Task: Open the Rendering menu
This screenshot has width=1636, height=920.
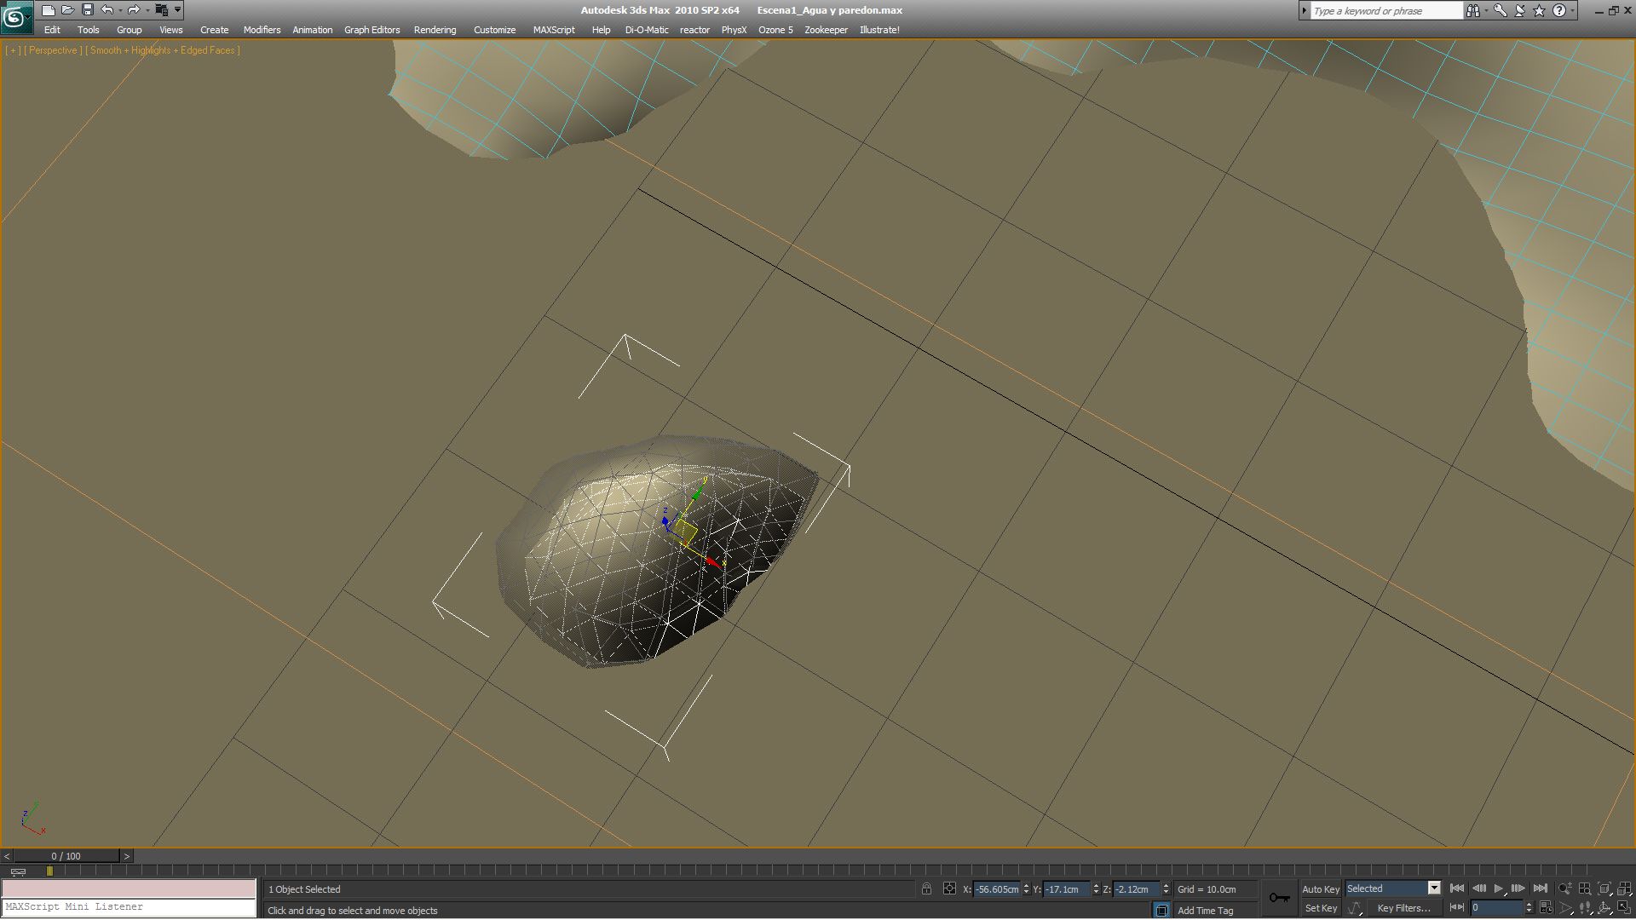Action: pos(435,30)
